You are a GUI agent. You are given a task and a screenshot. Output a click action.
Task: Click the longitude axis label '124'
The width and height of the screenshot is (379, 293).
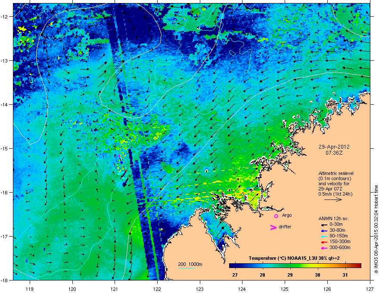coord(242,289)
